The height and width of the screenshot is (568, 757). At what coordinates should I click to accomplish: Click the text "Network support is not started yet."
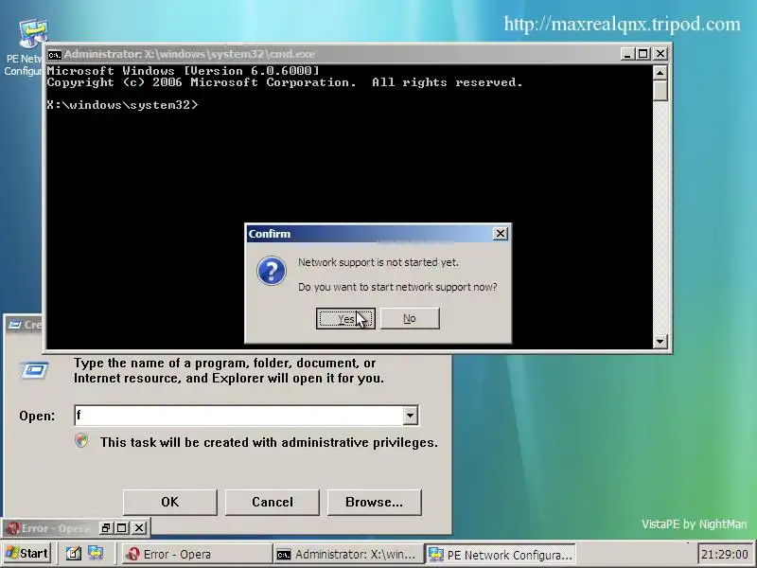tap(378, 262)
